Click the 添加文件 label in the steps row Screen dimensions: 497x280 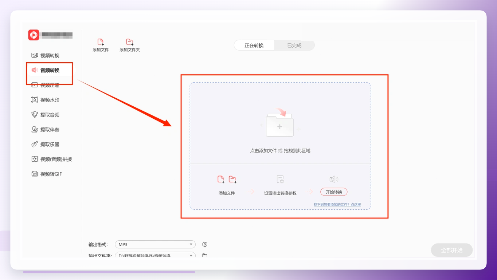coord(227,193)
